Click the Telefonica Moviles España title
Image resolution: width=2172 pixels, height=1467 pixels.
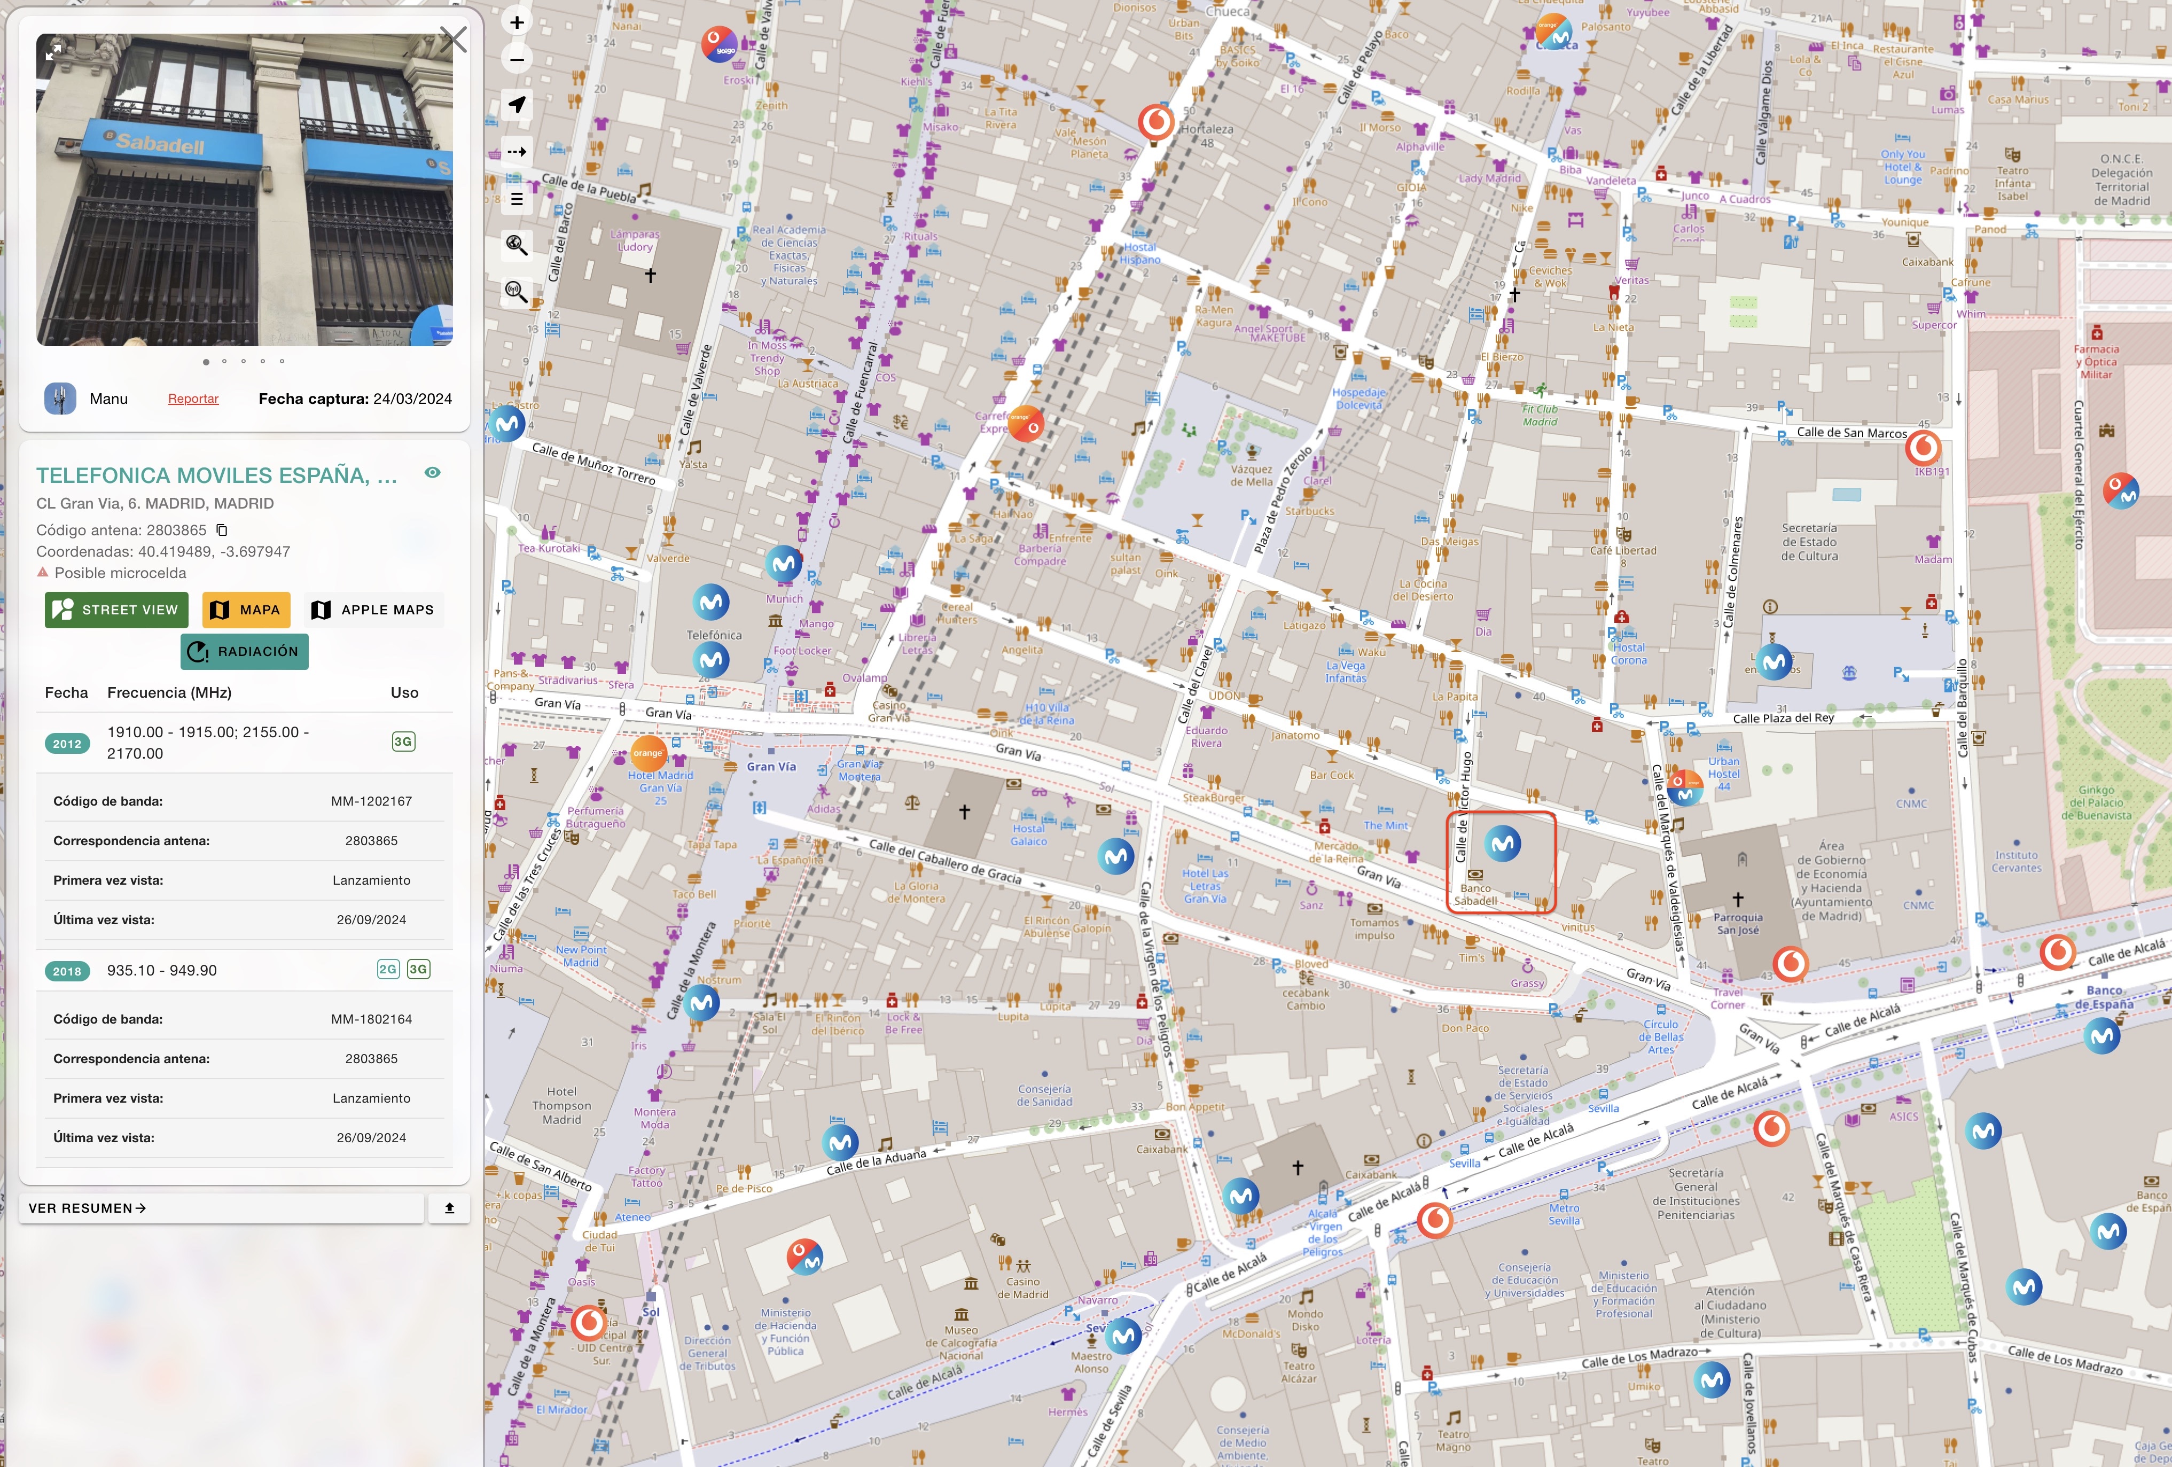[x=217, y=475]
